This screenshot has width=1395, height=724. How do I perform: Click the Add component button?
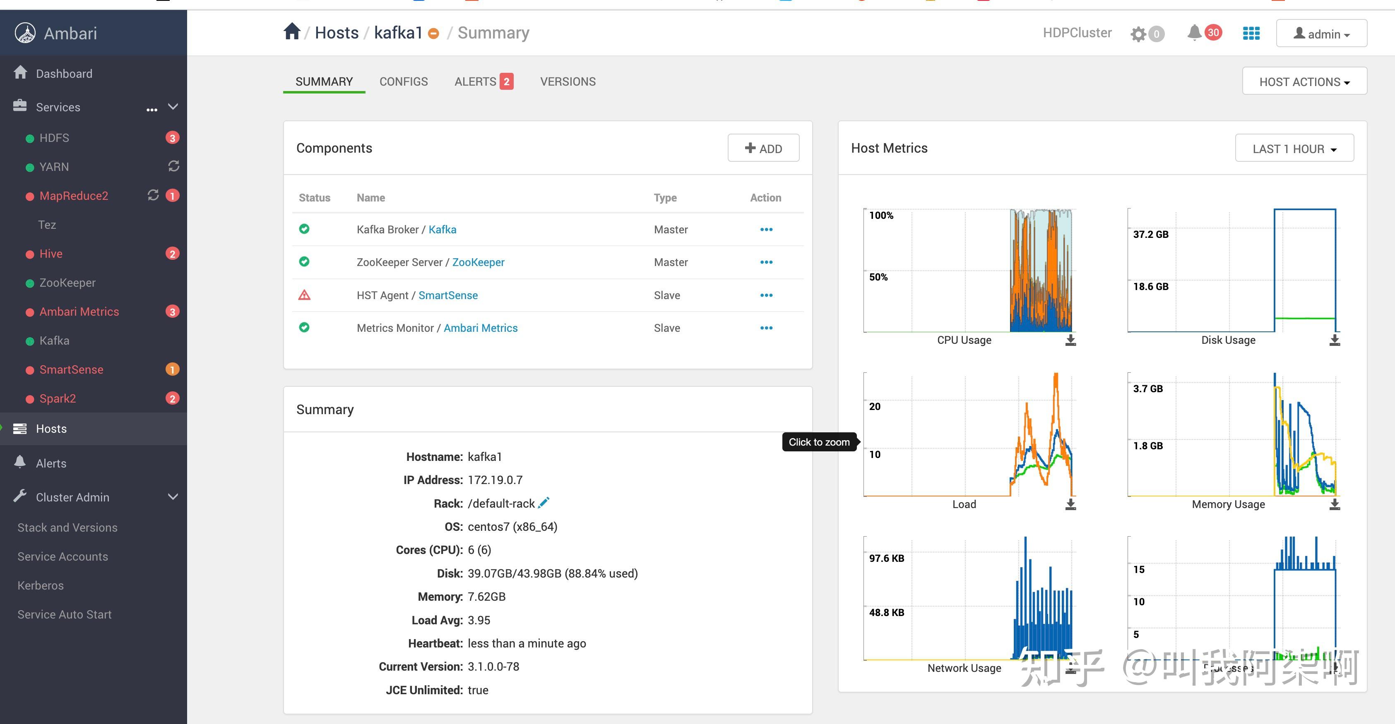click(x=763, y=148)
